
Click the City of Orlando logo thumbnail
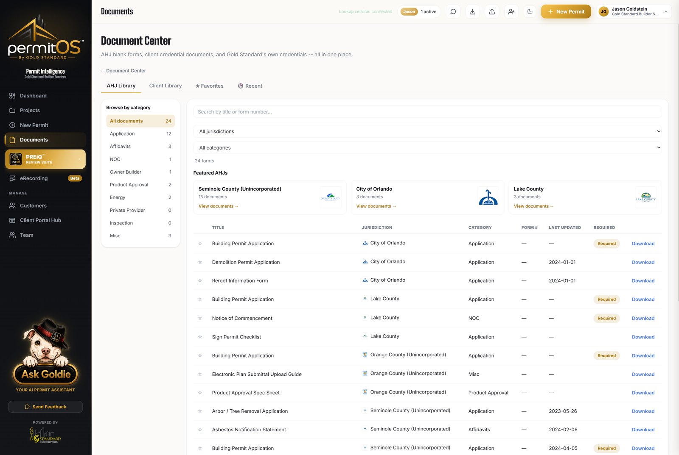pyautogui.click(x=488, y=197)
